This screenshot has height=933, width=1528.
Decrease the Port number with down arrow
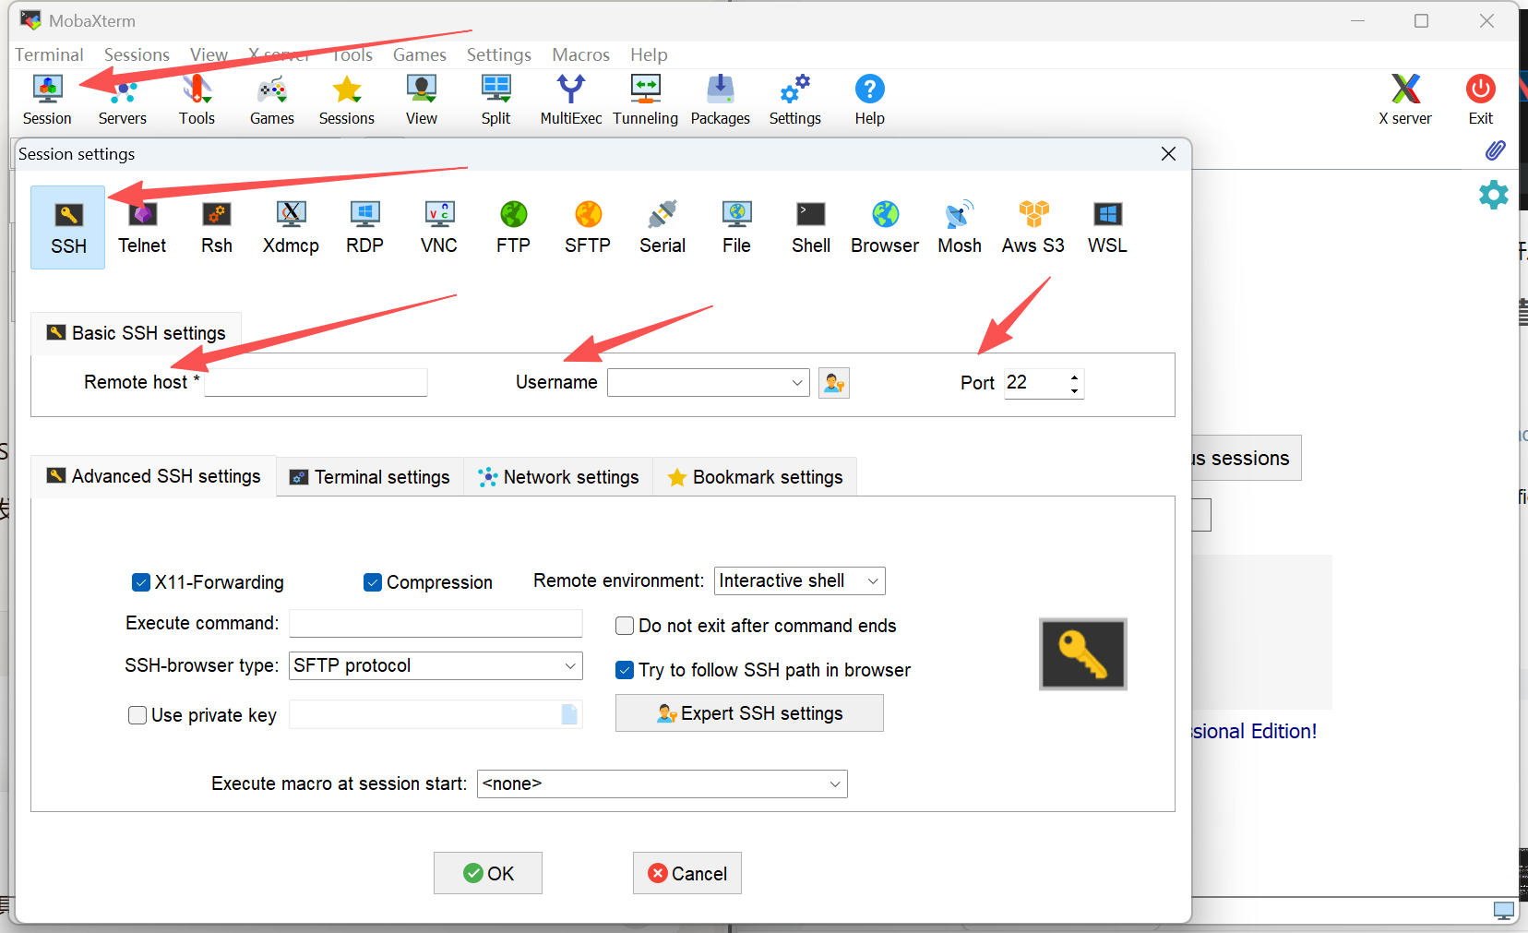(x=1074, y=390)
